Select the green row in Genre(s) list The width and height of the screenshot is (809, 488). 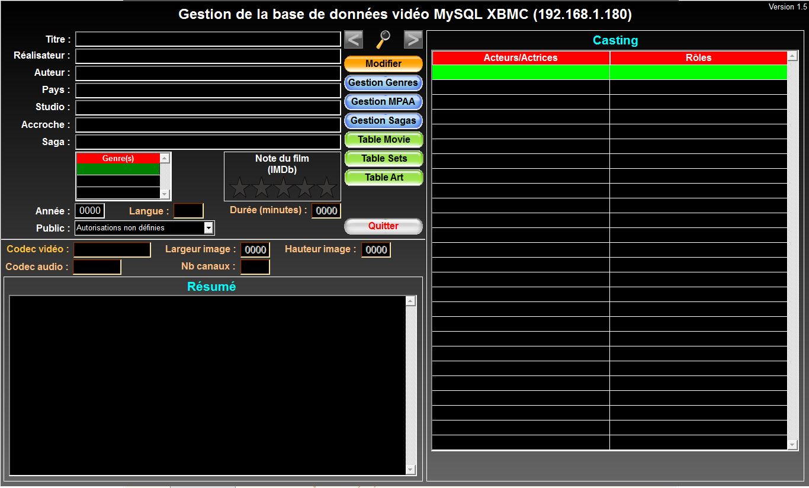tap(118, 169)
